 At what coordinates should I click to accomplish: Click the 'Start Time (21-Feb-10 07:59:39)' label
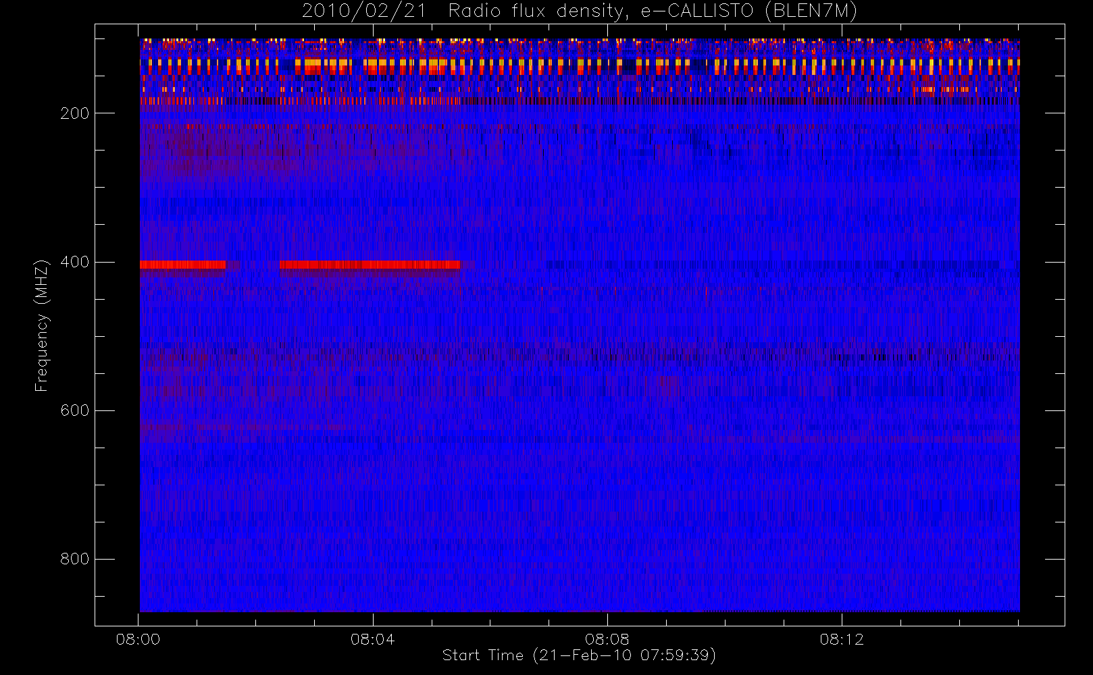coord(579,655)
